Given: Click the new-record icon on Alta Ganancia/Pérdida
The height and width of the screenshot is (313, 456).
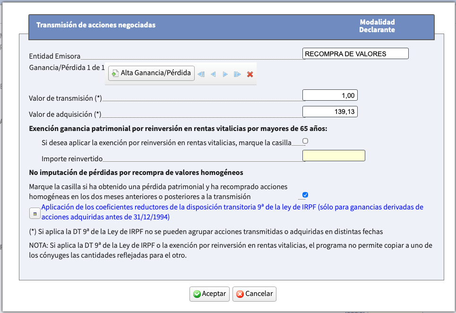Looking at the screenshot, I should pyautogui.click(x=115, y=73).
